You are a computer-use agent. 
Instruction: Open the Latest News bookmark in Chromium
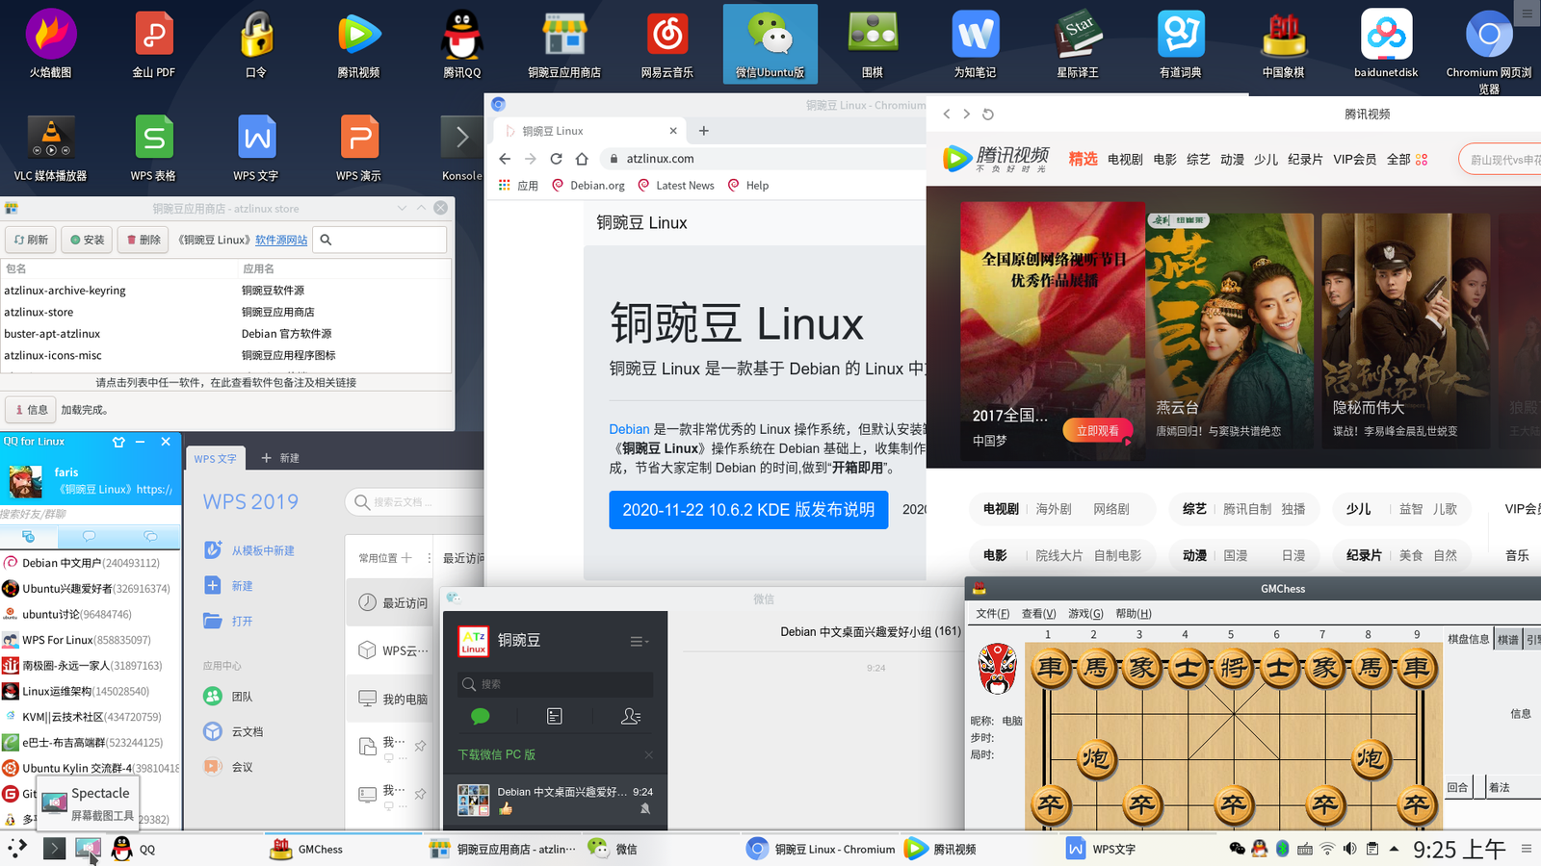tap(675, 186)
